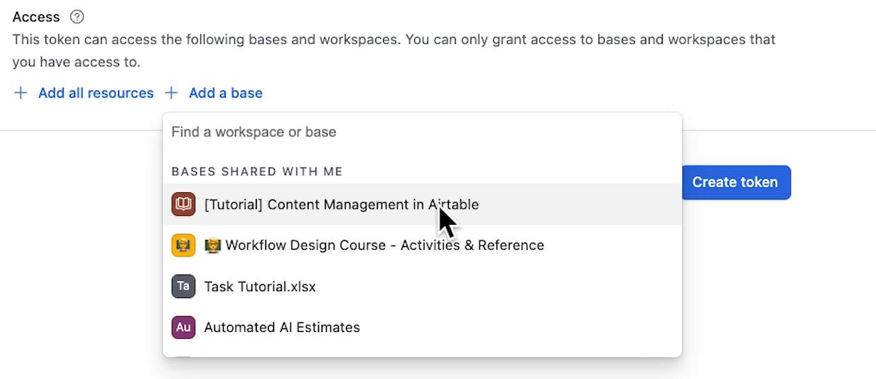Focus the Find a workspace or base field
This screenshot has width=876, height=379.
pos(422,131)
